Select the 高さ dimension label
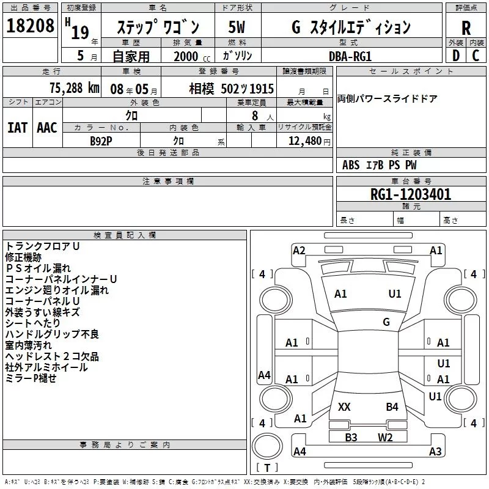 tap(450, 220)
